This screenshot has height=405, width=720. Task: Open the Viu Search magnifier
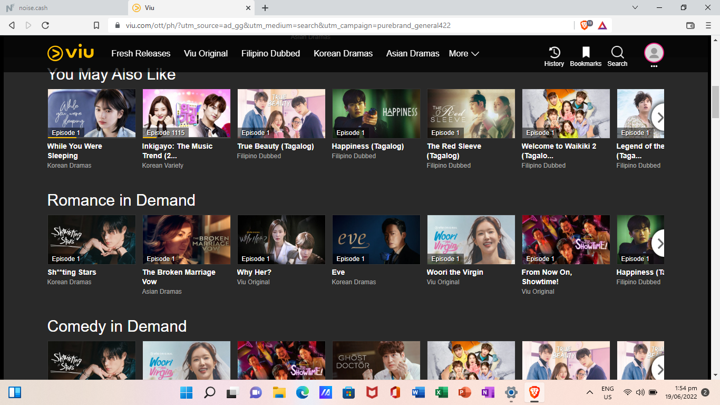click(617, 56)
